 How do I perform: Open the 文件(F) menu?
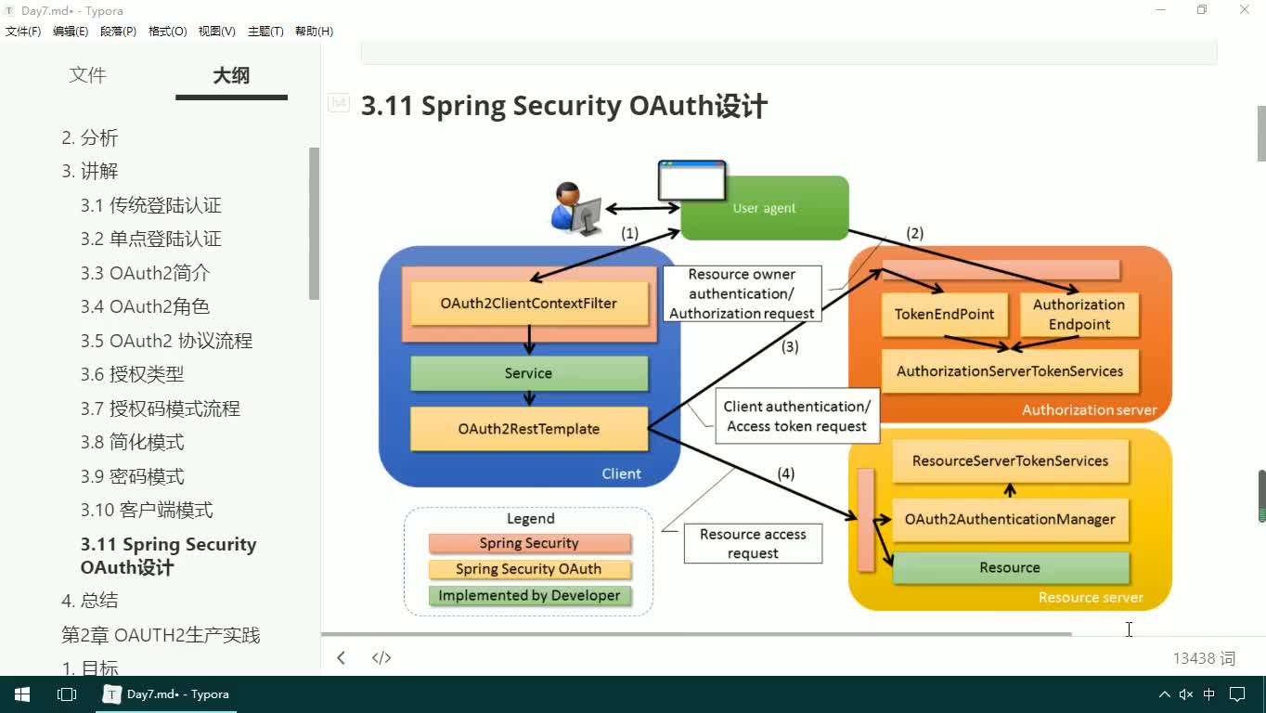coord(23,31)
